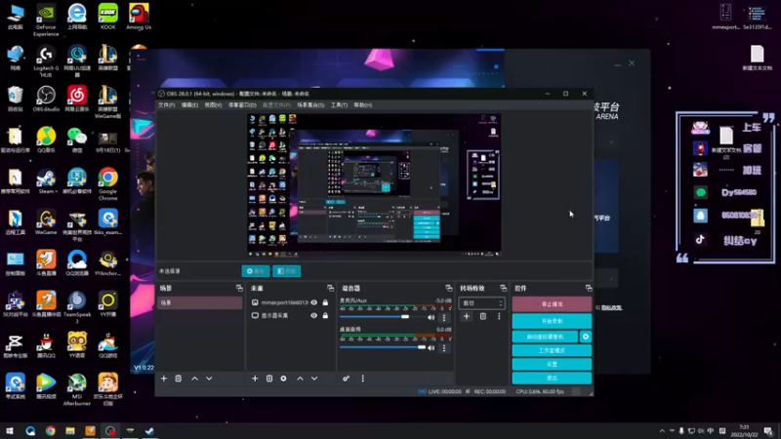Viewport: 781px width, 439px height.
Task: Click red 停止推流 stop streaming button
Action: pos(552,304)
